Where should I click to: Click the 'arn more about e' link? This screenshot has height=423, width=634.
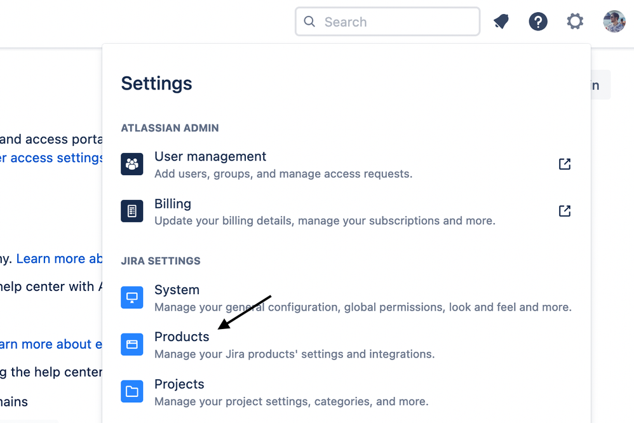click(51, 344)
